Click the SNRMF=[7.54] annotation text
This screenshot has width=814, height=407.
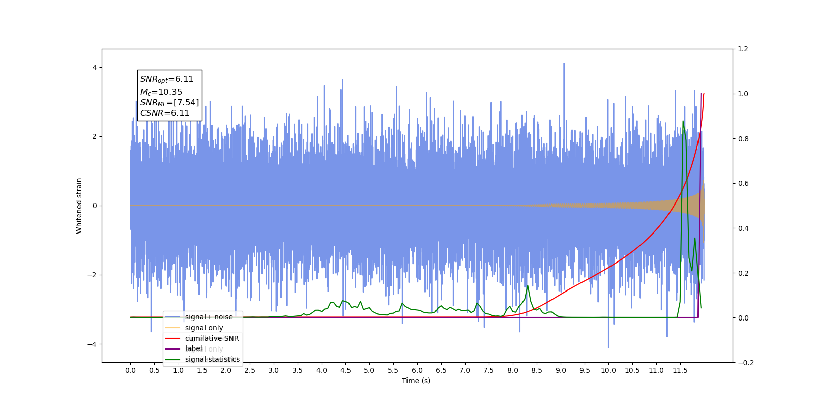pyautogui.click(x=170, y=103)
